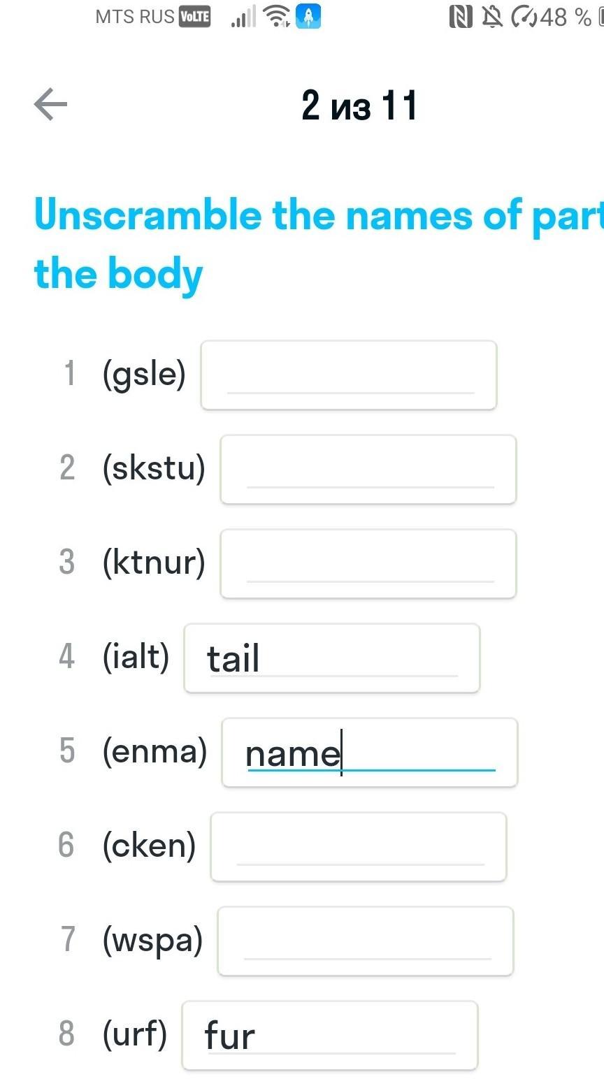The width and height of the screenshot is (604, 1086).
Task: Click the answer field for (wspa)
Action: coord(366,941)
